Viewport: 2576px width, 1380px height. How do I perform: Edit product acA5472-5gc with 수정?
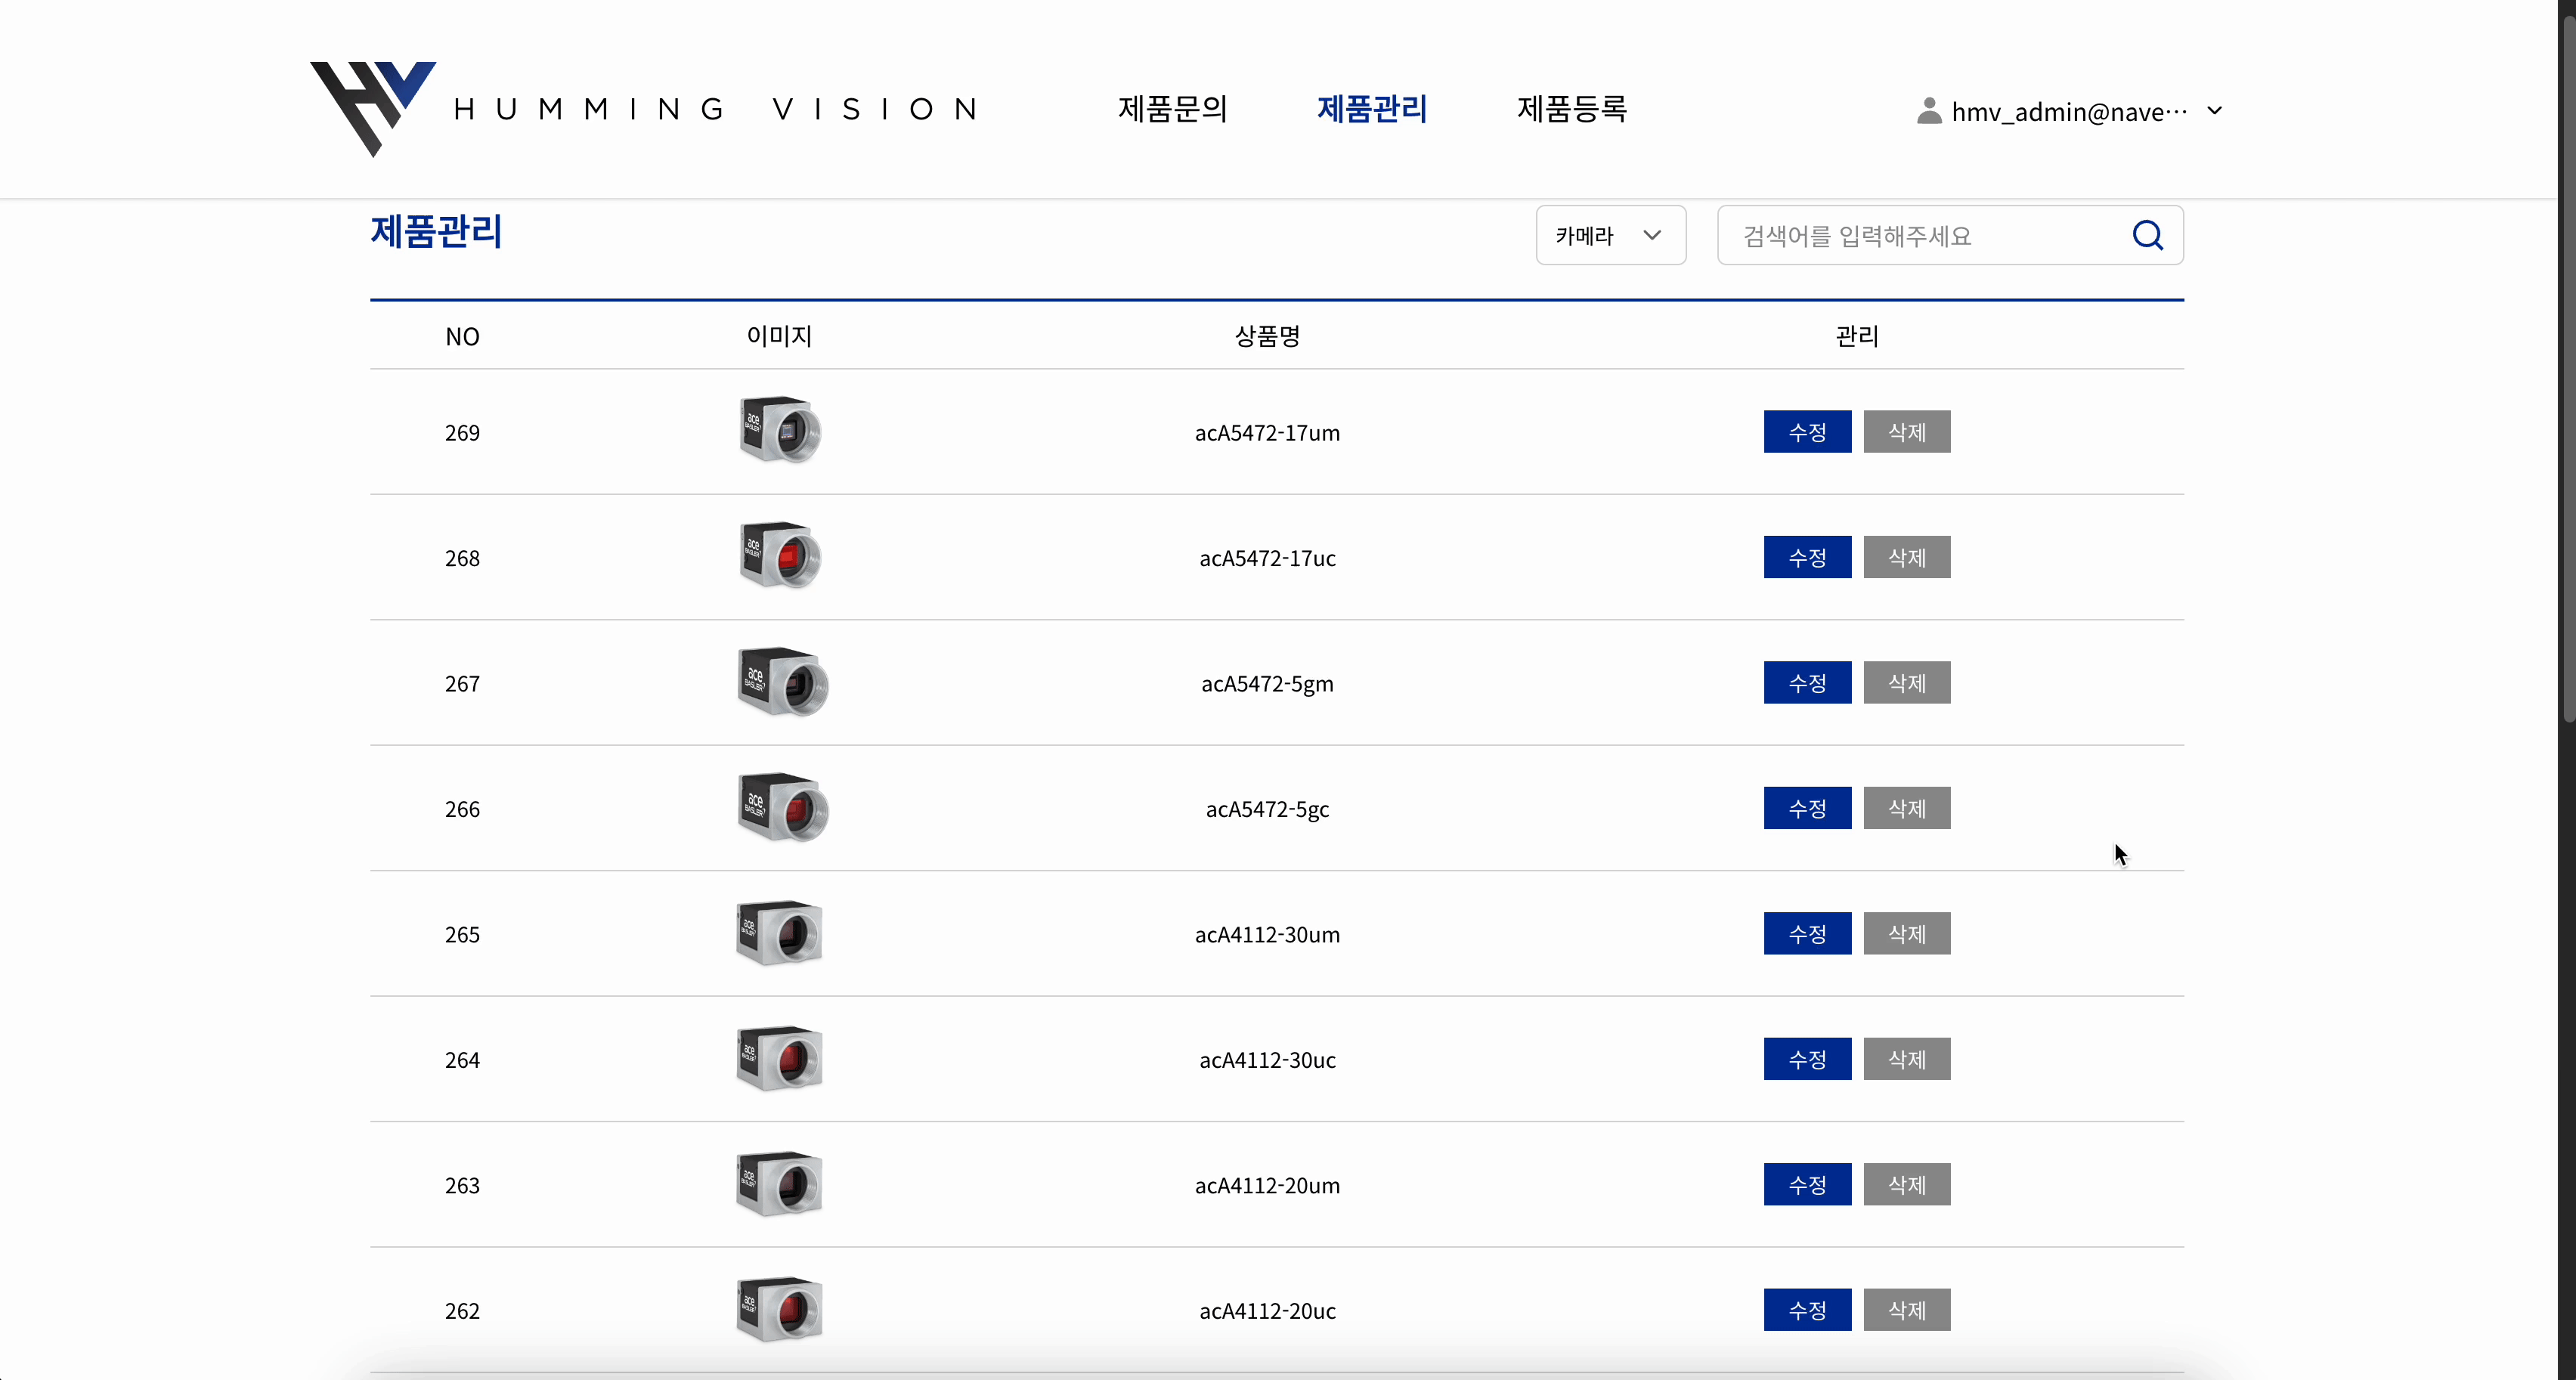(1806, 808)
